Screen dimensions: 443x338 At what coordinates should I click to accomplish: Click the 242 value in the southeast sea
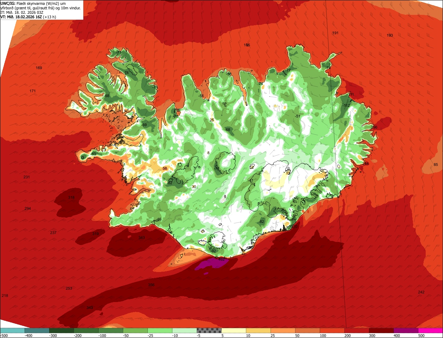[421, 292]
